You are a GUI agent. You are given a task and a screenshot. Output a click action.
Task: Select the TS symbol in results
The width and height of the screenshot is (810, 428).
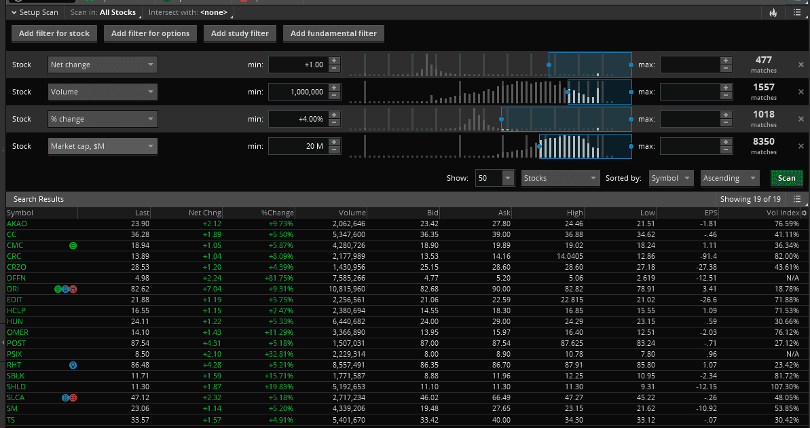tap(11, 419)
